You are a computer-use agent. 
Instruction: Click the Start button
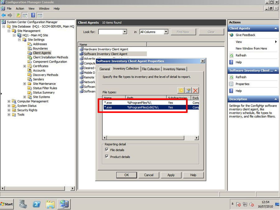coord(7,204)
